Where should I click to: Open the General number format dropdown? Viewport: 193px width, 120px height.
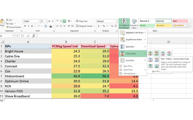[116, 21]
